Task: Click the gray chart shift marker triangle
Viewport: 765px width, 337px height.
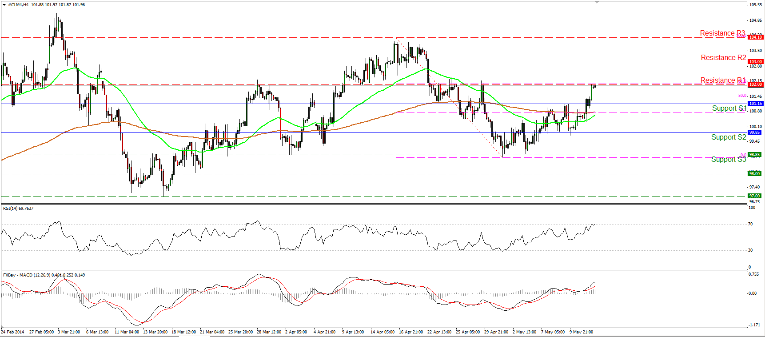Action: click(x=597, y=2)
